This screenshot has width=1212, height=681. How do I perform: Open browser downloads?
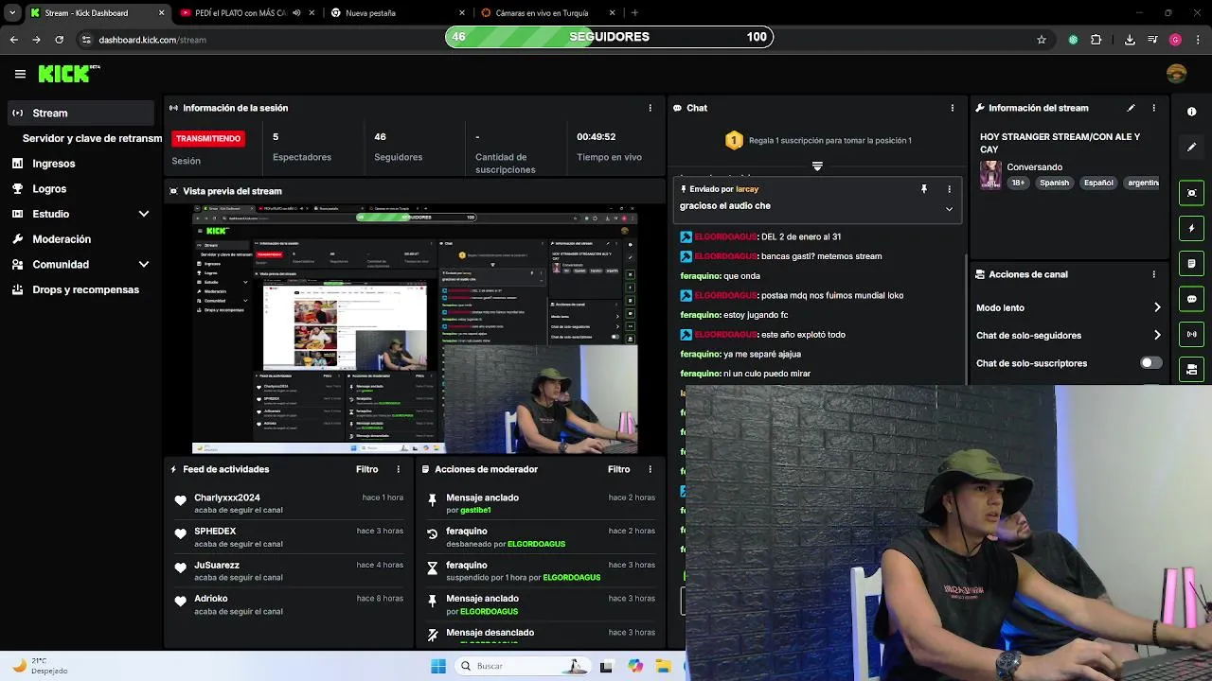coord(1130,40)
